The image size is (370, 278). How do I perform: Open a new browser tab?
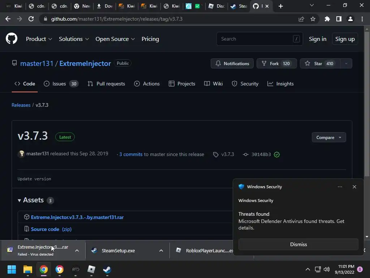[280, 6]
